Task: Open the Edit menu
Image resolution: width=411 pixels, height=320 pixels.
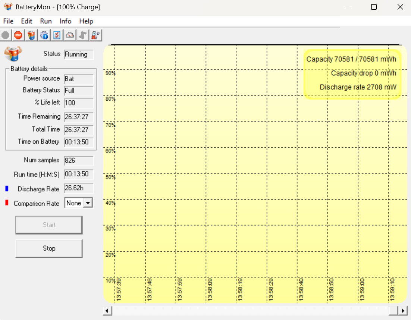Action: (x=26, y=21)
